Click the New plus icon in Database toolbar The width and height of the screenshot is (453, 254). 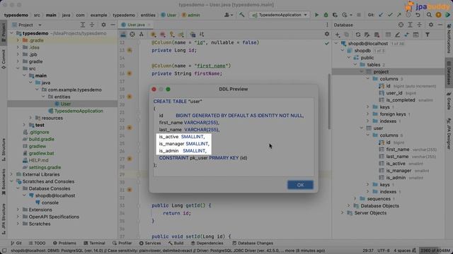(338, 35)
